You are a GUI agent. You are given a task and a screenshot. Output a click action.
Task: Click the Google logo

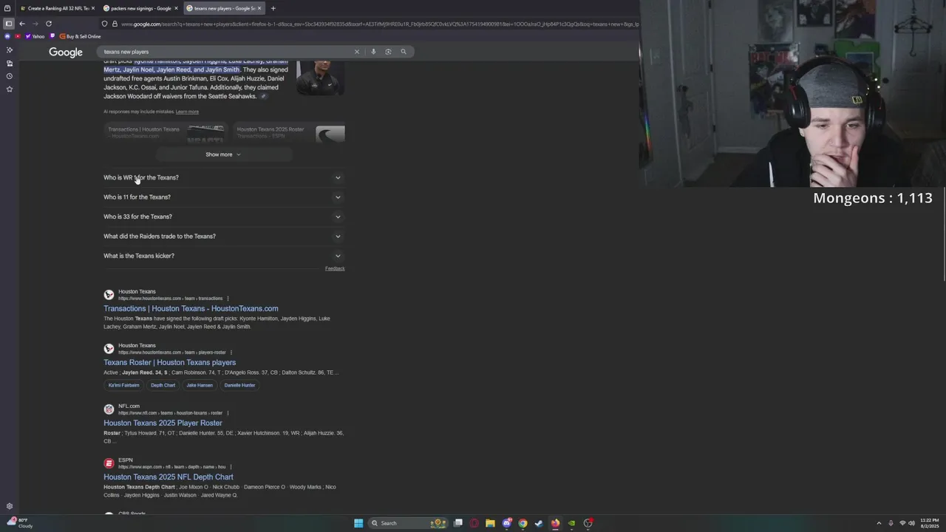click(x=66, y=52)
